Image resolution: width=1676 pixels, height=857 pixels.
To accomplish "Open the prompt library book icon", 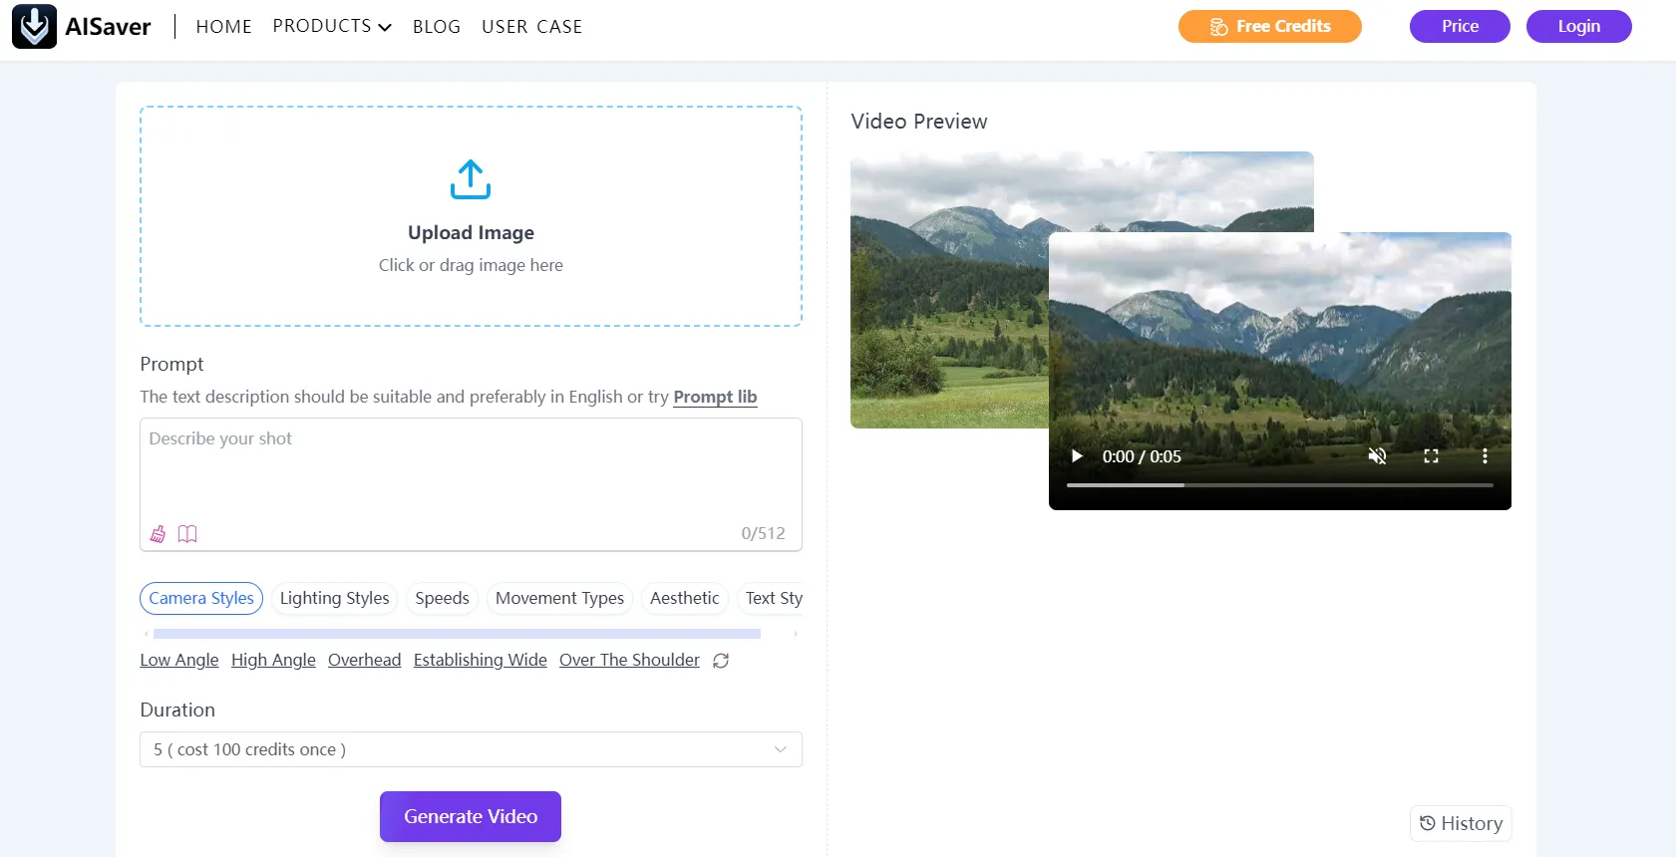I will tap(187, 534).
